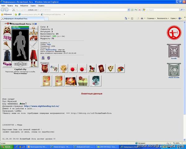The height and width of the screenshot is (149, 186).
Task: Click the pink rose bracers item
Action: click(x=7, y=38)
